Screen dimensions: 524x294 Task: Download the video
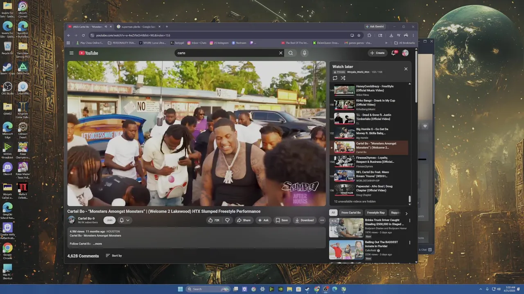click(304, 220)
